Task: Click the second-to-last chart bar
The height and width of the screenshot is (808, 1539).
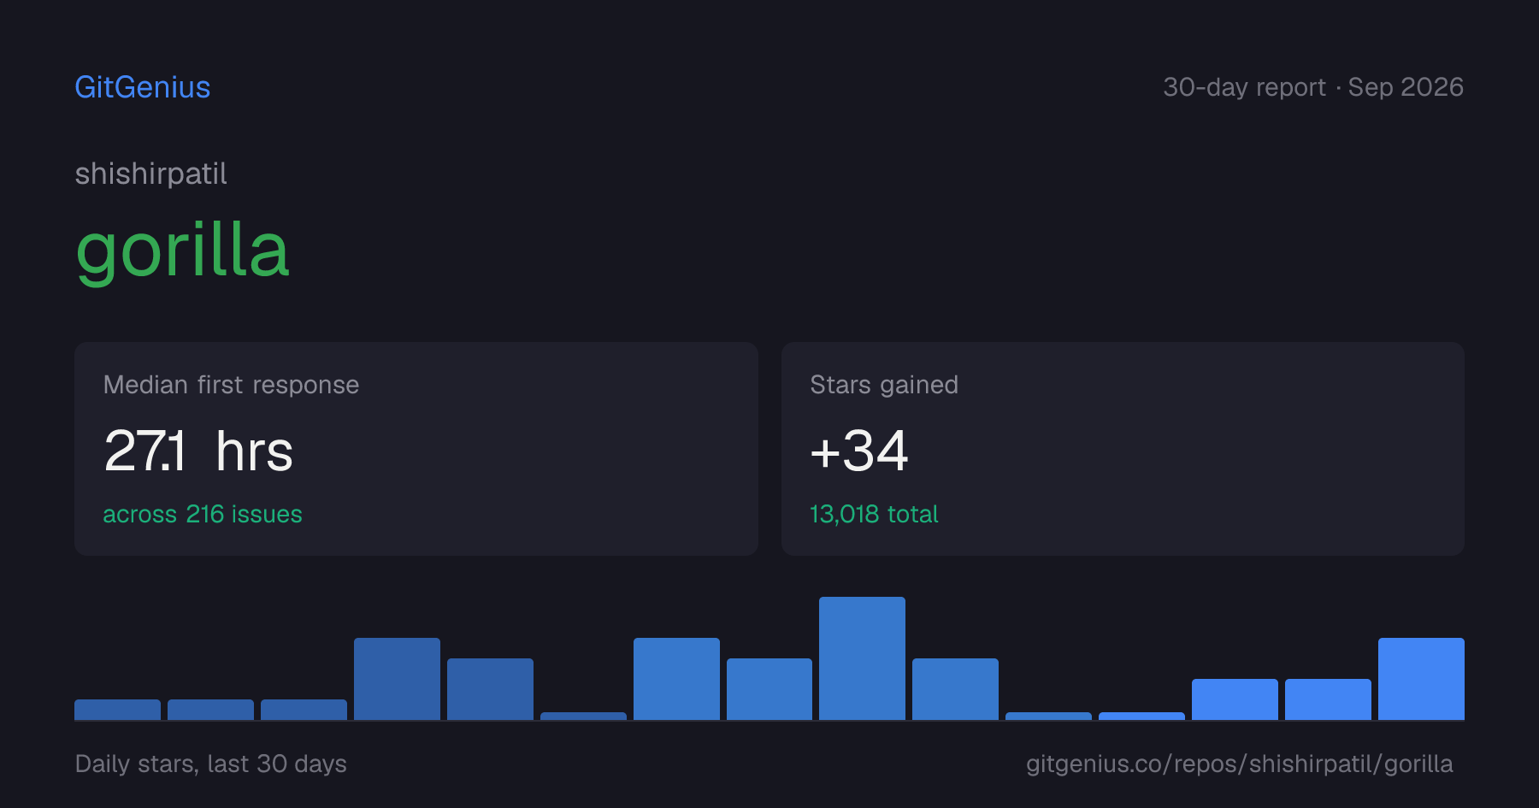Action: [1328, 699]
